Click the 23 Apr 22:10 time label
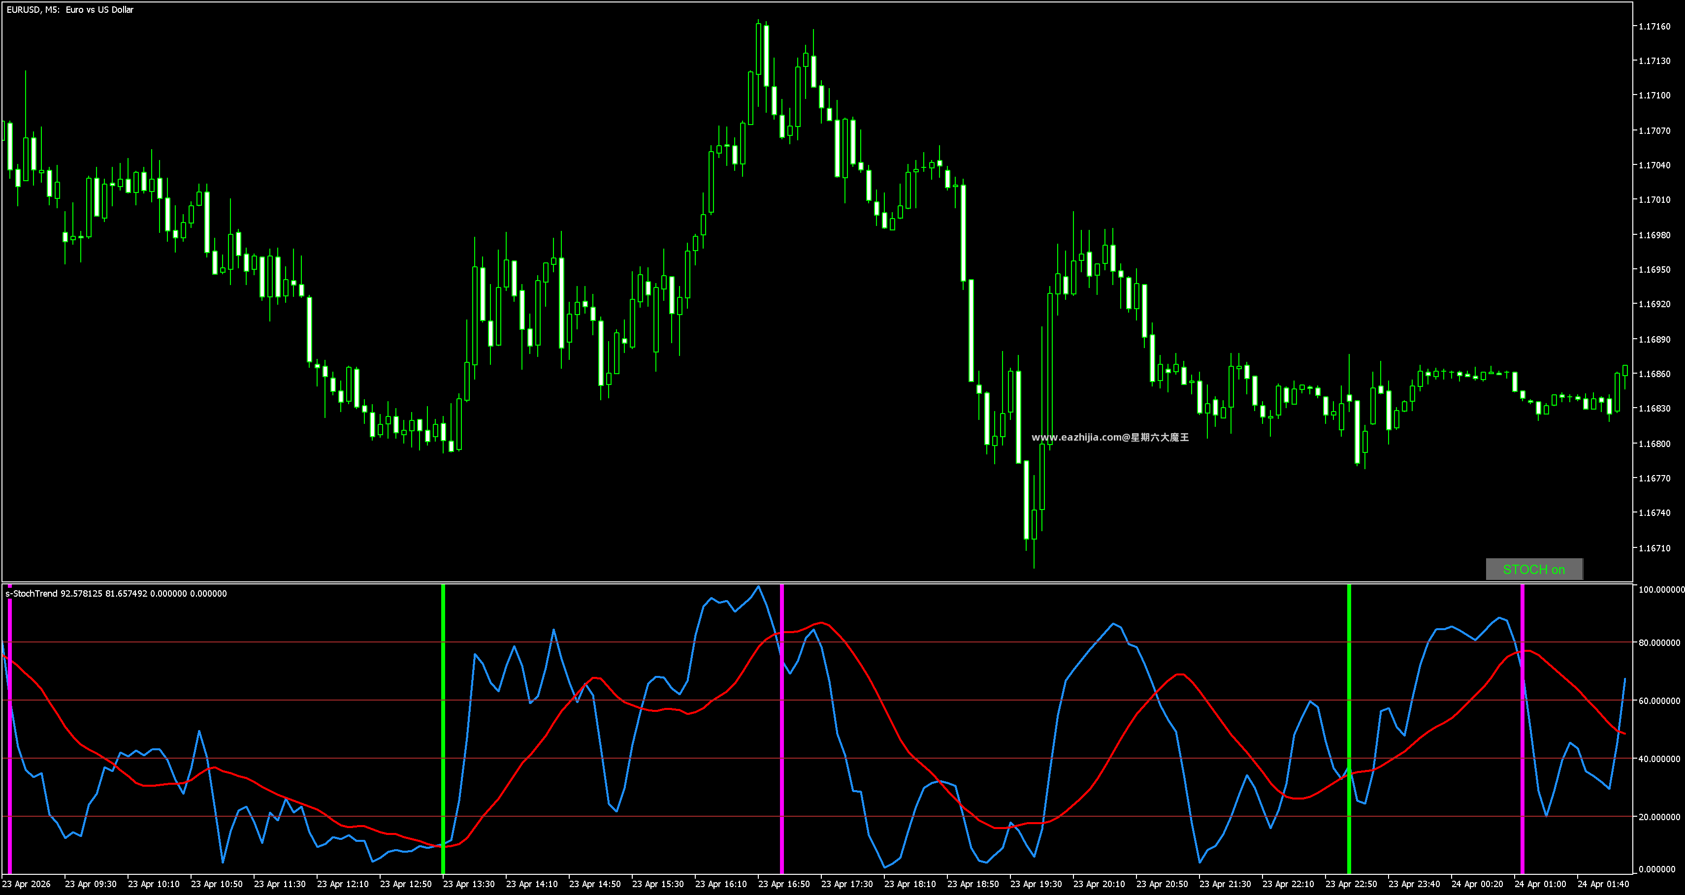1685x895 pixels. (1289, 885)
